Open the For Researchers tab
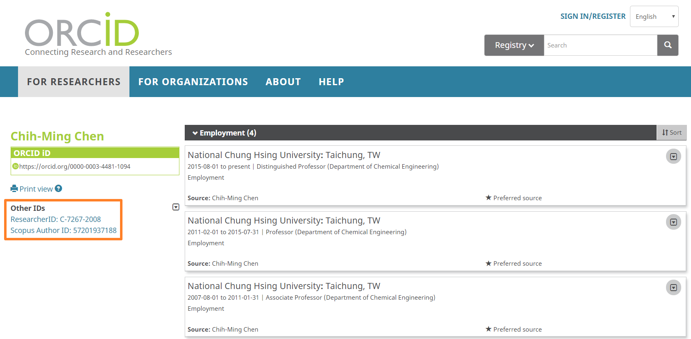 point(74,82)
